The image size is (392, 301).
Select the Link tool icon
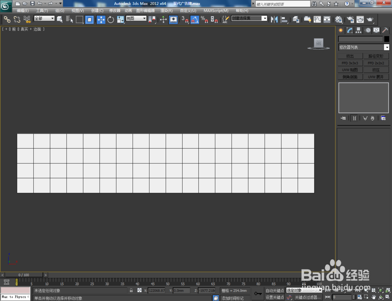coord(7,19)
